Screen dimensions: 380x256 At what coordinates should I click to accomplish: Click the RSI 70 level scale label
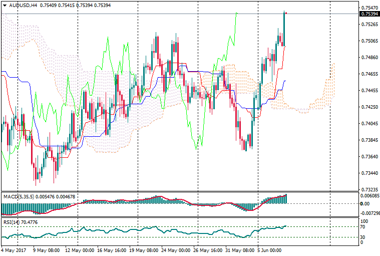pos(364,227)
